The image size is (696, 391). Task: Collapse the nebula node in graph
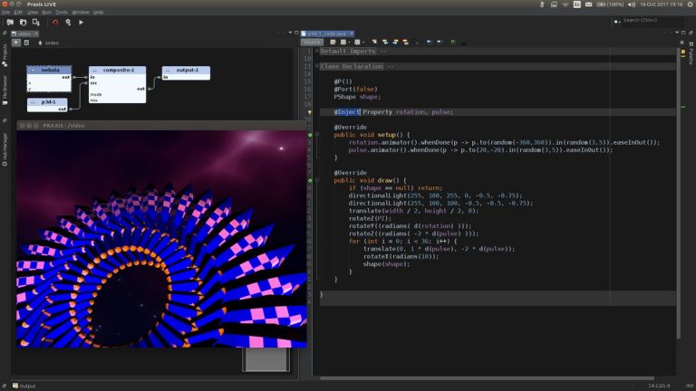tap(32, 69)
